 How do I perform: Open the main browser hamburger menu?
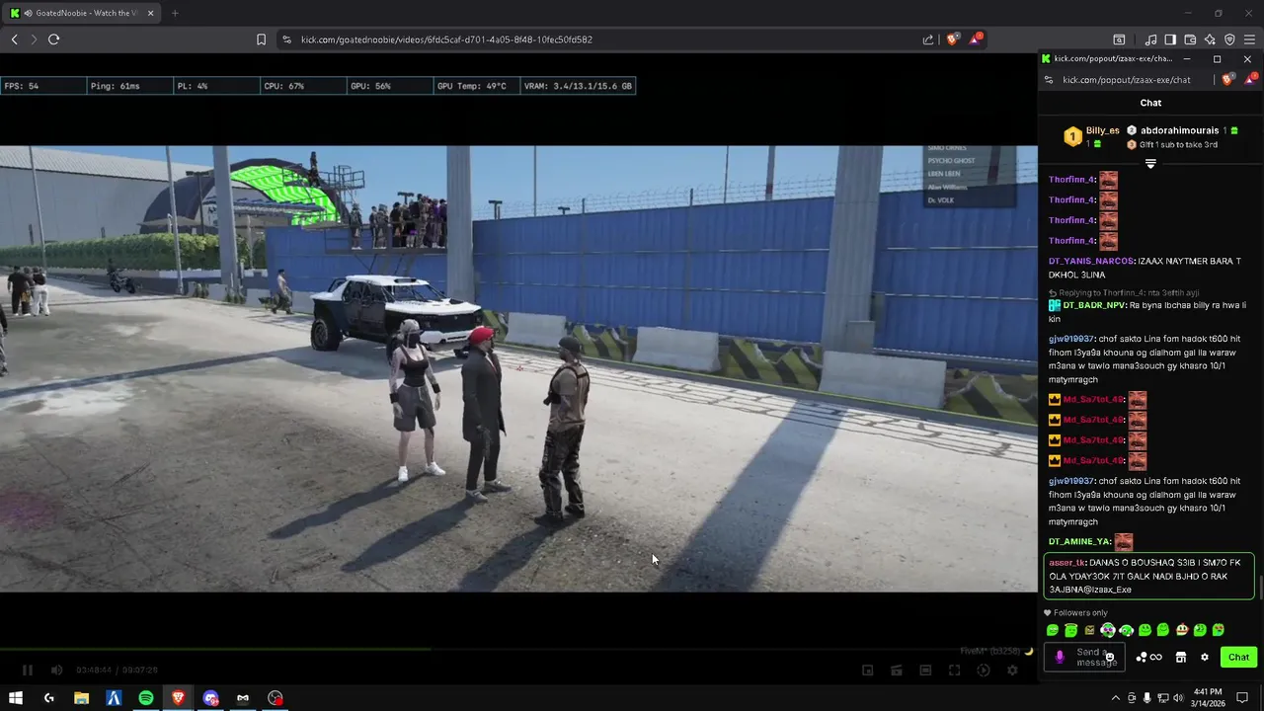click(x=1249, y=39)
